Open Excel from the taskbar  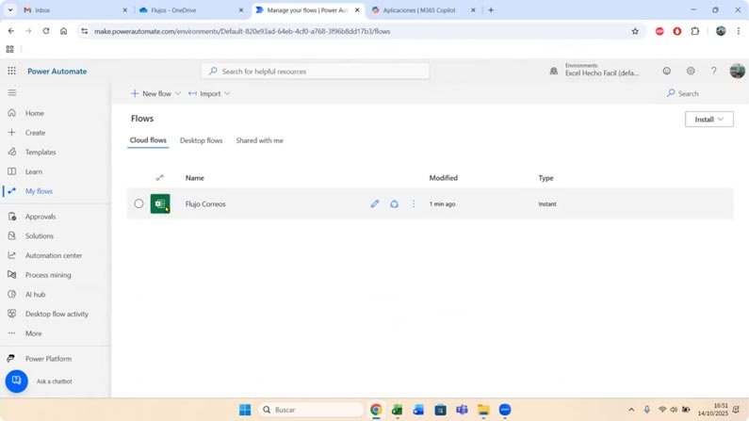pos(397,410)
